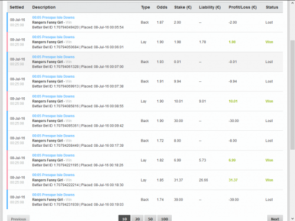
Task: Go to the Previous page
Action: coord(18,219)
